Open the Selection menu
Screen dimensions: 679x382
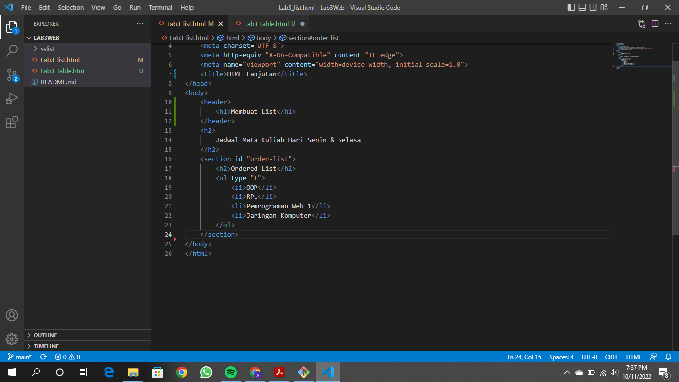click(71, 7)
